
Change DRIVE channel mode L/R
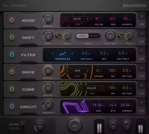[x=142, y=76]
